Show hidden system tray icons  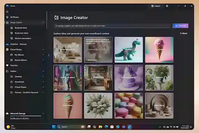[x=160, y=127]
